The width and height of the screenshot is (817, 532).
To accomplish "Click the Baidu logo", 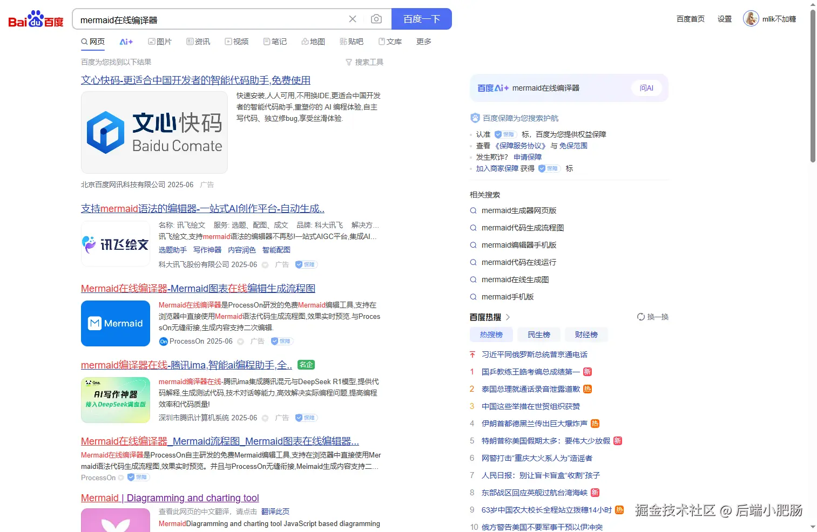I will pos(36,19).
